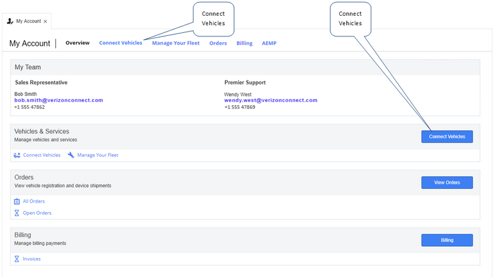
Task: Click the All Orders clipboard icon
Action: (17, 201)
